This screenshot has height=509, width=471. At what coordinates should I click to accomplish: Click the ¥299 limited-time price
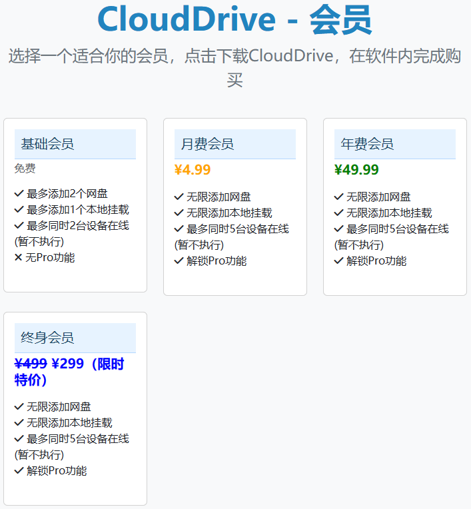pyautogui.click(x=68, y=364)
